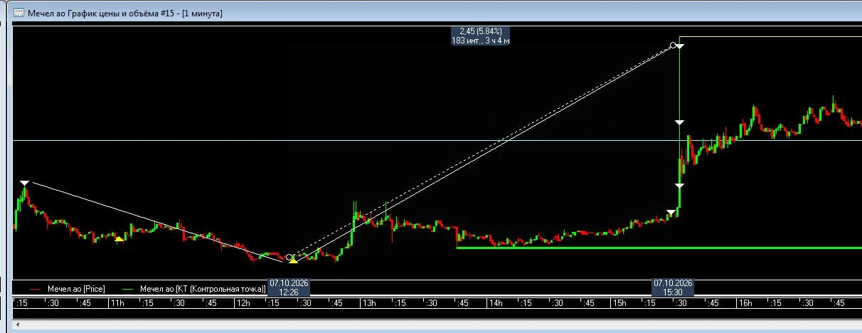Click the 11h time axis label
This screenshot has height=333, width=862.
click(117, 303)
